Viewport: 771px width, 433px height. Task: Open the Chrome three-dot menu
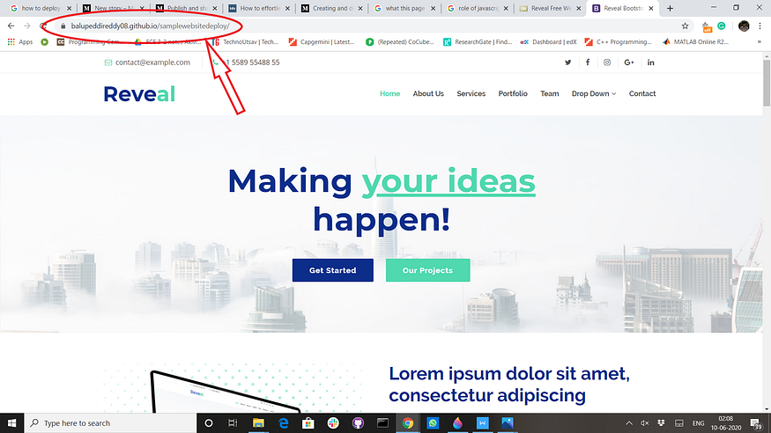[760, 26]
